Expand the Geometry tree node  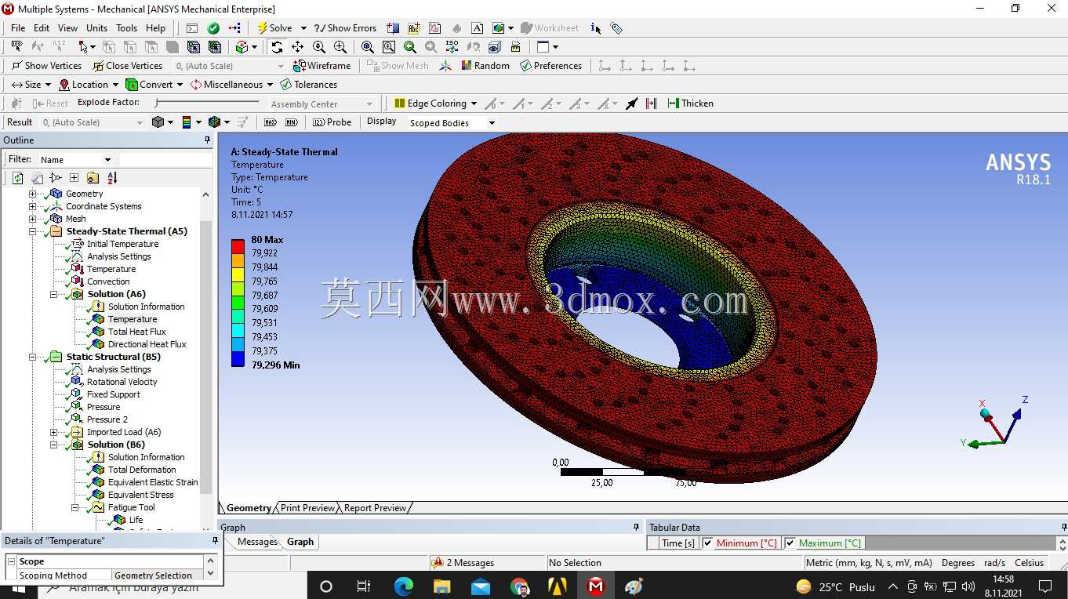[x=33, y=194]
